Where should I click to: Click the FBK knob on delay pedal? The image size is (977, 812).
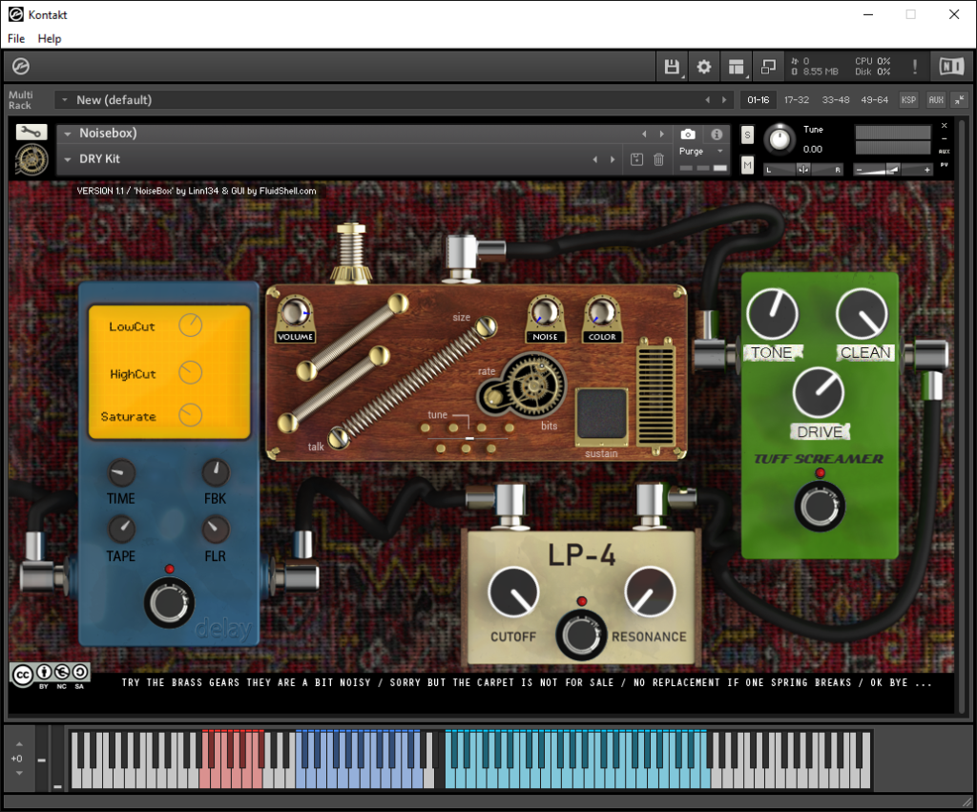click(216, 473)
